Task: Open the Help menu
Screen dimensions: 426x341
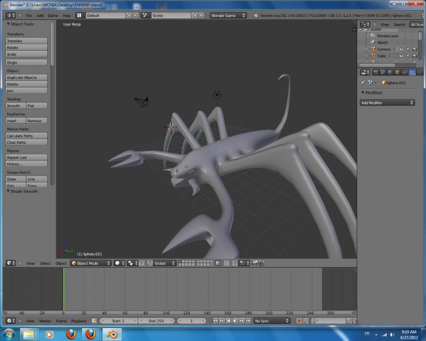Action: (66, 15)
